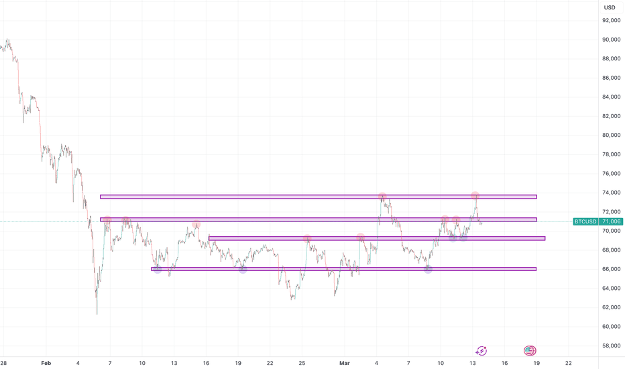Click the 58,000 price axis label

[611, 346]
